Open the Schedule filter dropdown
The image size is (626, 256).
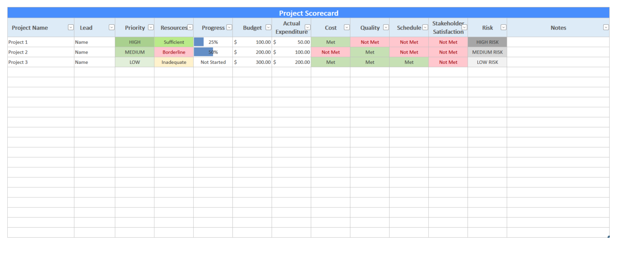click(x=425, y=27)
